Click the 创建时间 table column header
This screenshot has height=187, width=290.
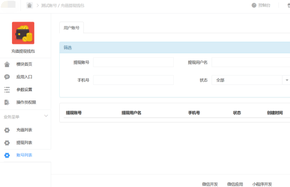click(x=275, y=113)
